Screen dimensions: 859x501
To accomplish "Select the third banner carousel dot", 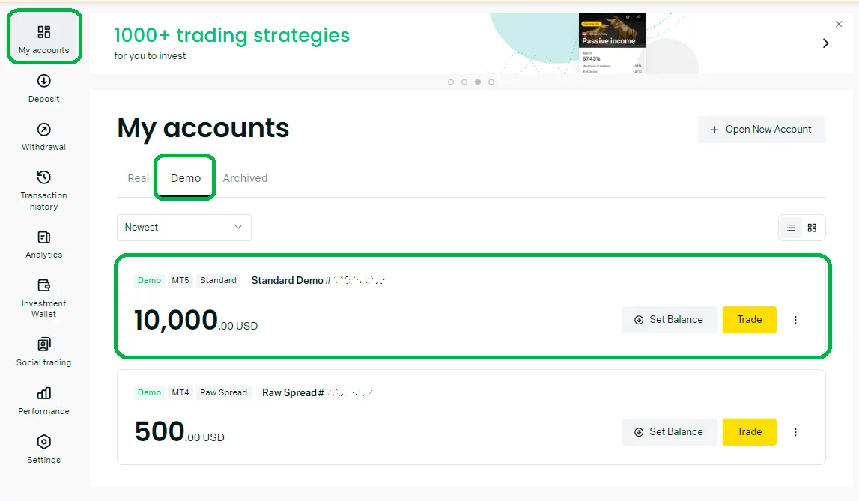I will tap(478, 82).
